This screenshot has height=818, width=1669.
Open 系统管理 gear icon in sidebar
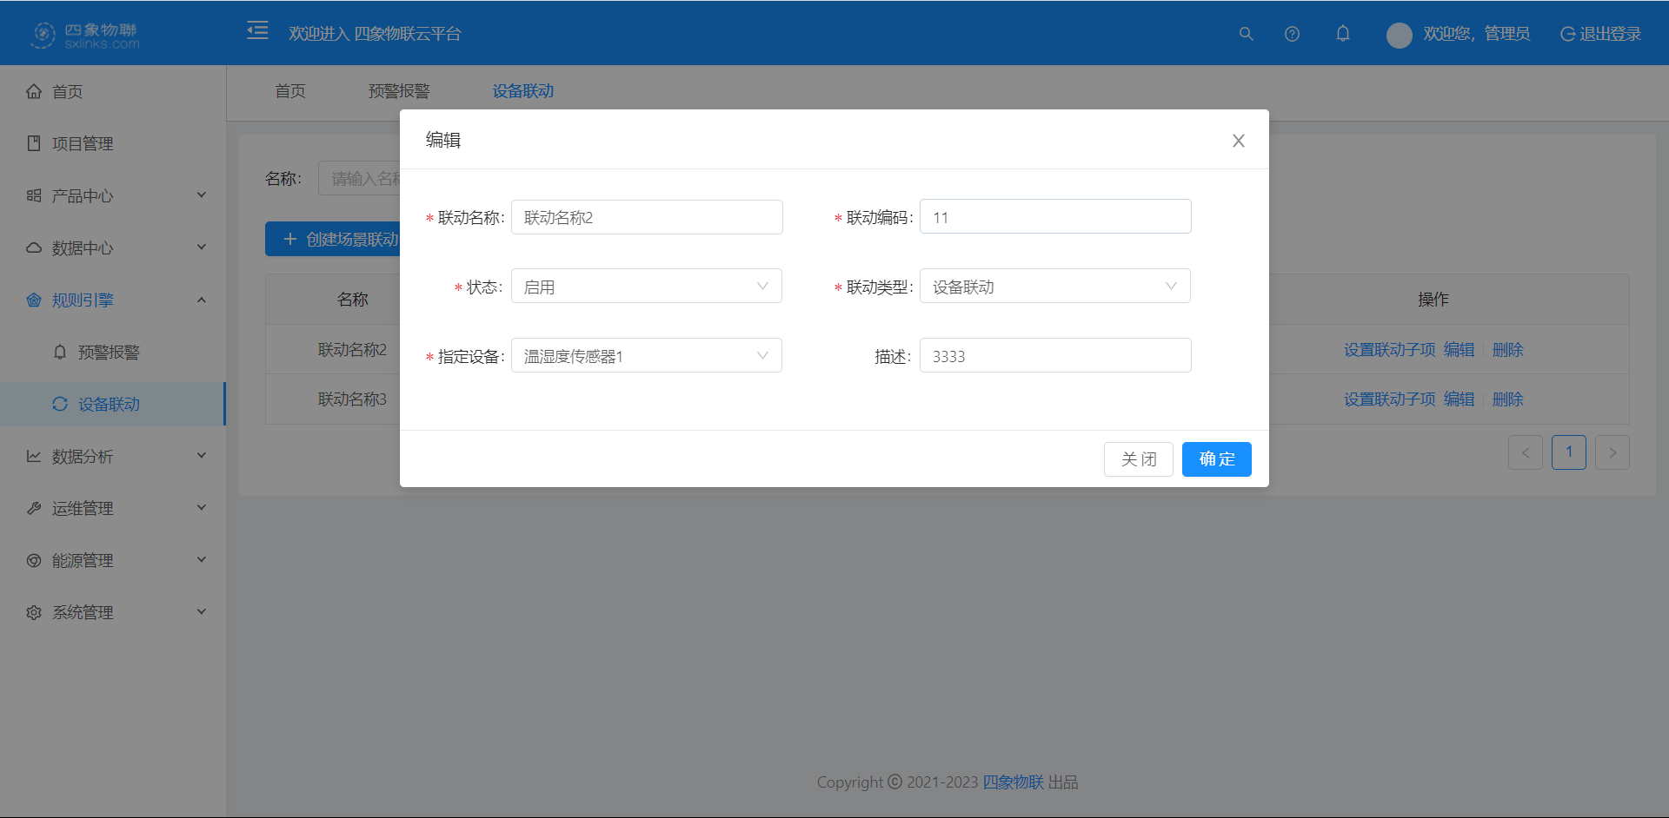[x=33, y=611]
